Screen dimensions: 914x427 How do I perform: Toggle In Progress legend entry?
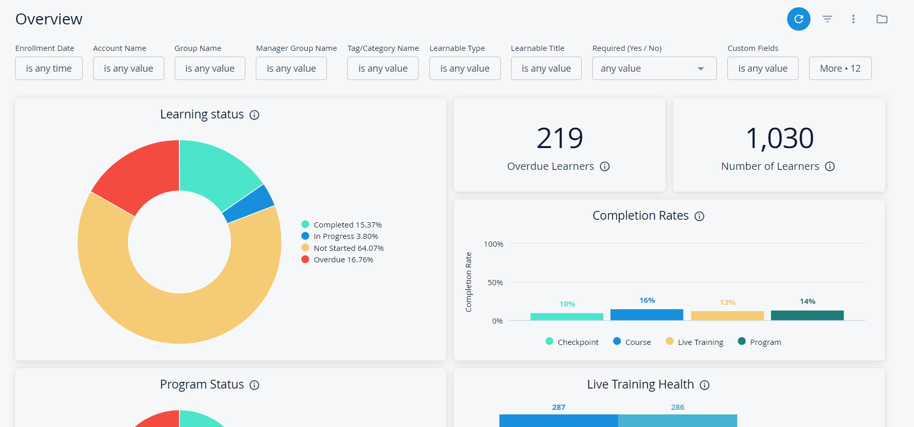[x=340, y=236]
